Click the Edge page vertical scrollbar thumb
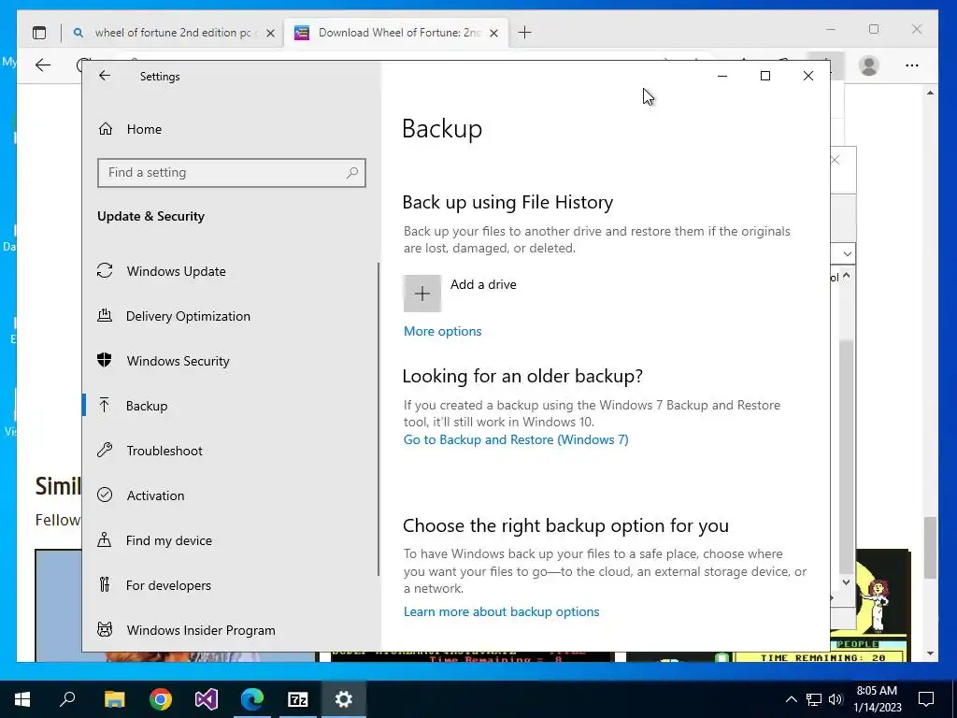The image size is (957, 718). pos(930,547)
